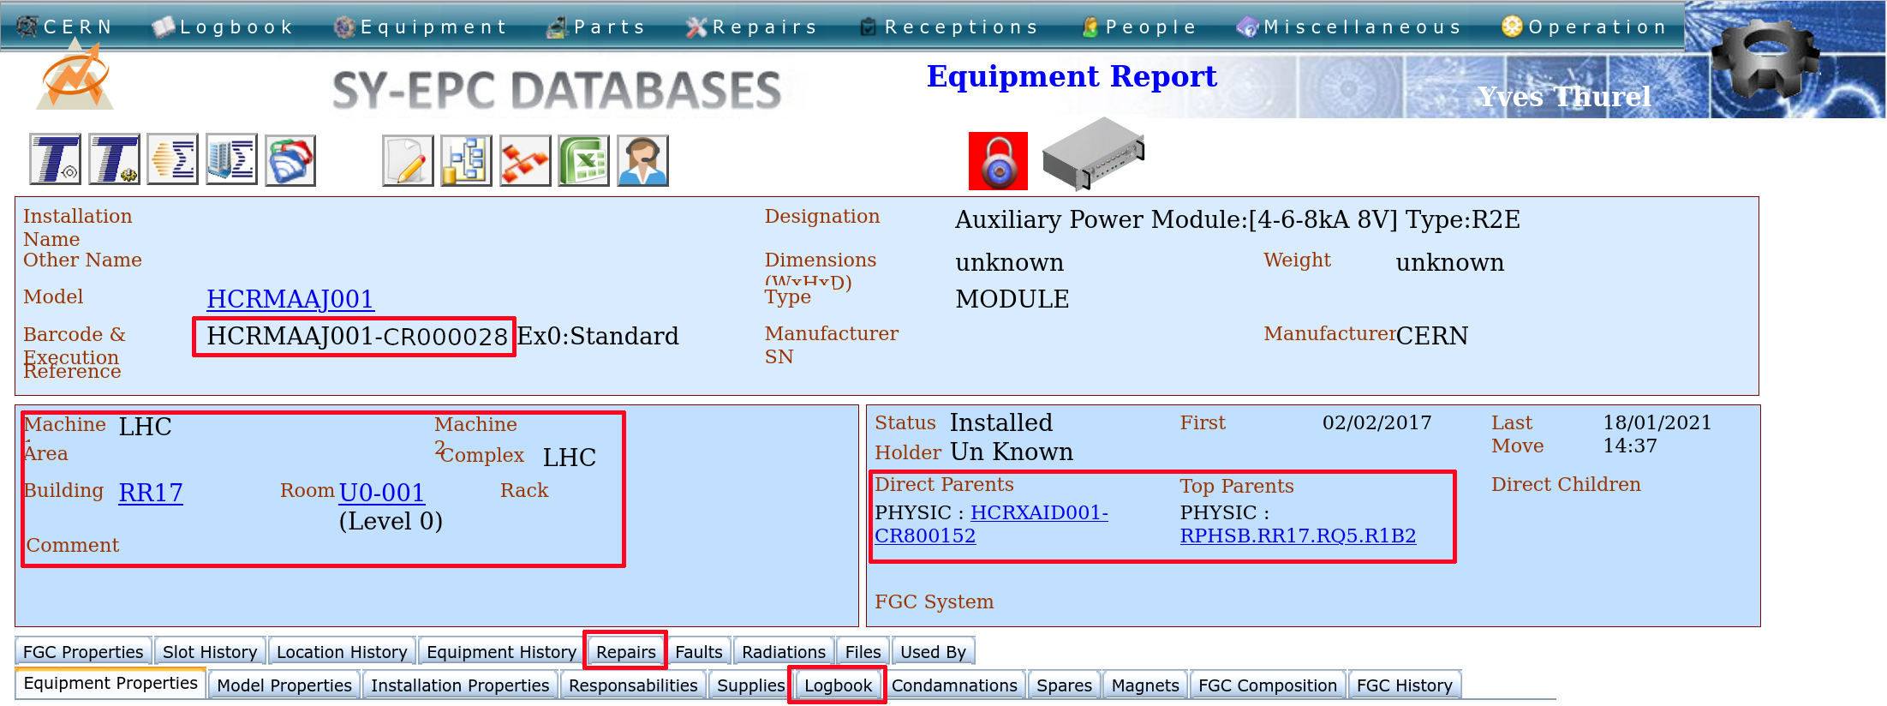Open the People menu
Image resolution: width=1887 pixels, height=706 pixels.
[1139, 27]
